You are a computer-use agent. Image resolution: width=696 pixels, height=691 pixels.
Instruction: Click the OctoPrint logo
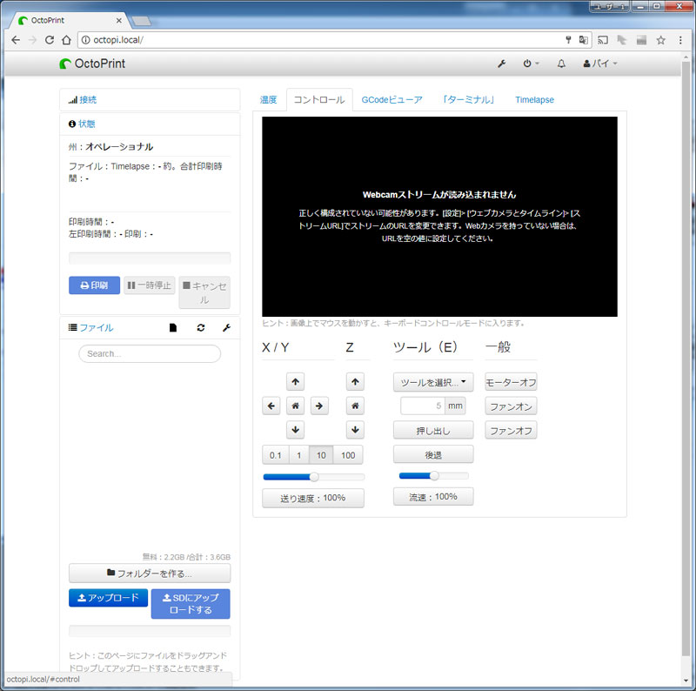pyautogui.click(x=92, y=64)
